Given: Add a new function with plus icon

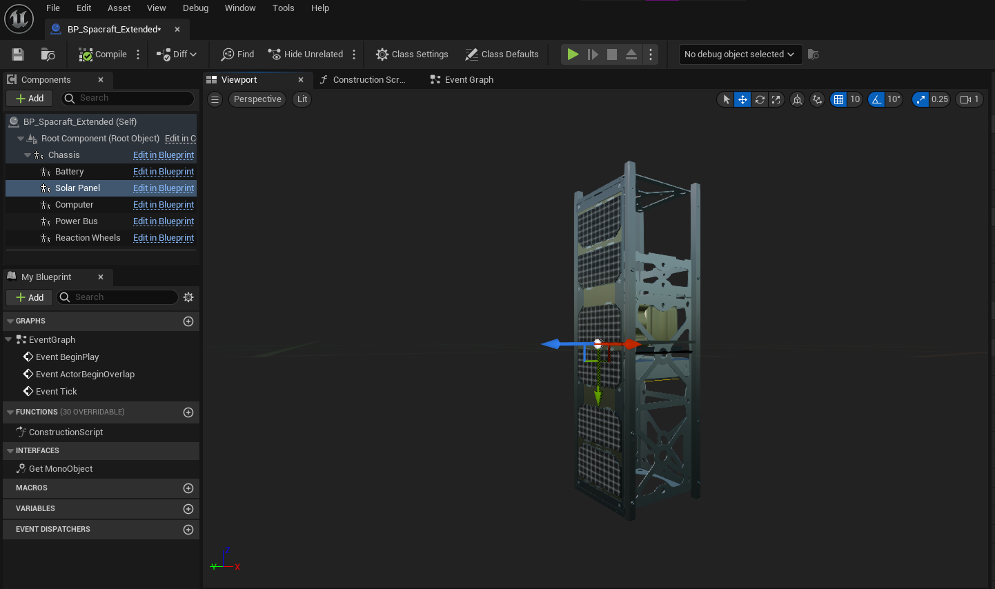Looking at the screenshot, I should tap(188, 412).
